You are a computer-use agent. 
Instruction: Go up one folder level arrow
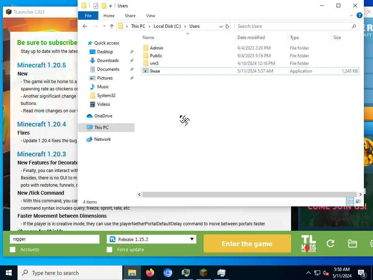[x=111, y=26]
